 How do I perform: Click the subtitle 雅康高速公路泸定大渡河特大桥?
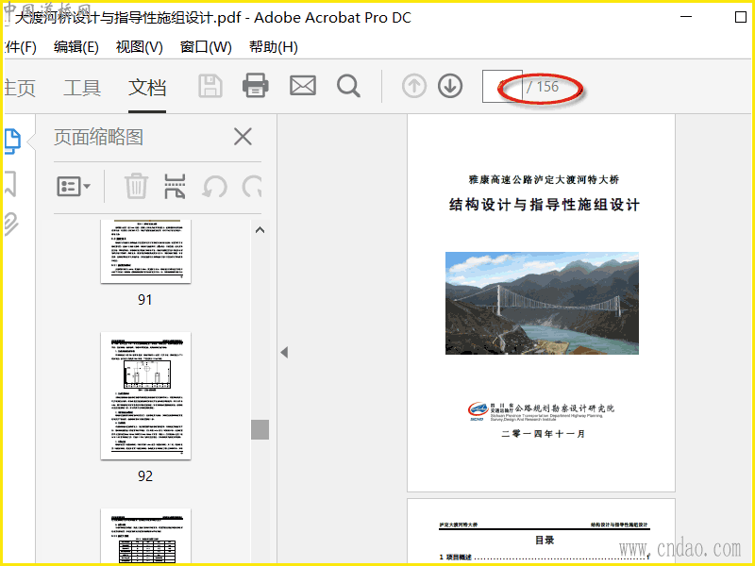tap(544, 179)
